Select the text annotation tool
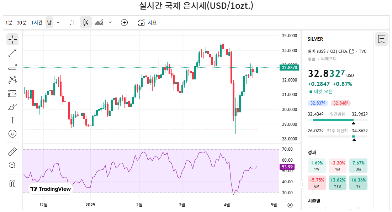The height and width of the screenshot is (212, 392). 12,120
